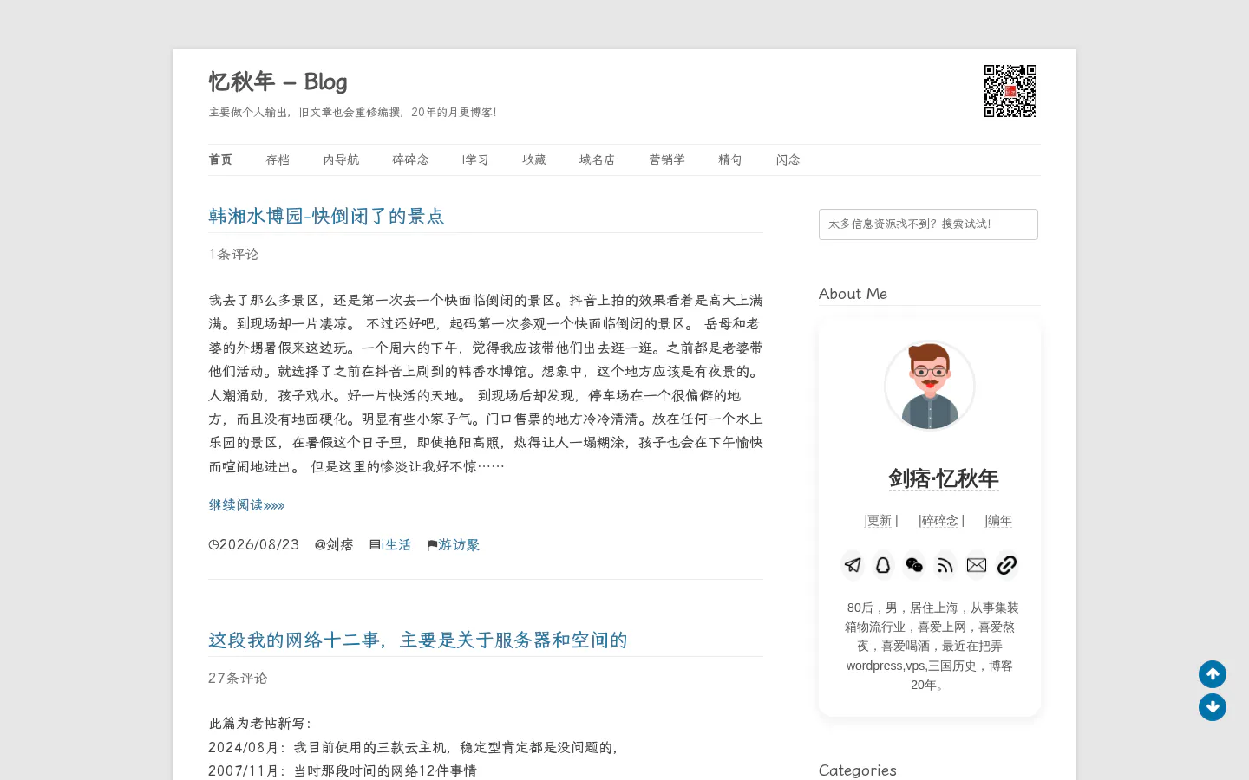Click the QR code image in header

pyautogui.click(x=1010, y=91)
